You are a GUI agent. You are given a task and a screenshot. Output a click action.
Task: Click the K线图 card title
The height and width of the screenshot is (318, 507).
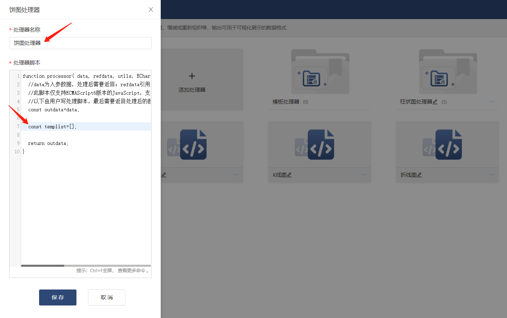click(280, 175)
